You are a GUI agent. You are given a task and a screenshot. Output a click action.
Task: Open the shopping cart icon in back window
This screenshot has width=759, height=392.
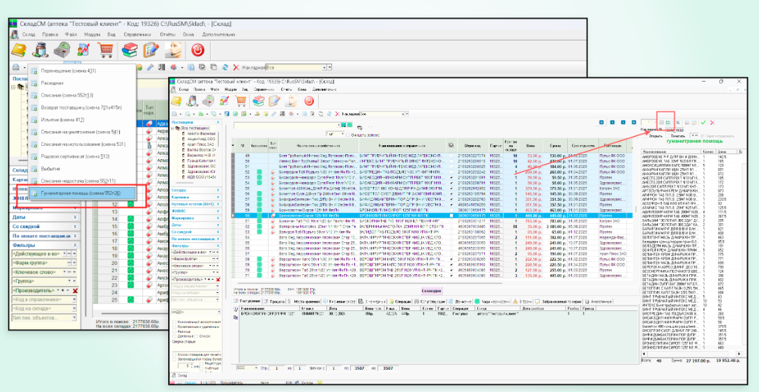(106, 50)
